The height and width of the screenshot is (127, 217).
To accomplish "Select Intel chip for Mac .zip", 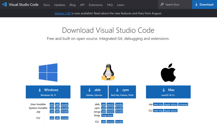I will tap(158, 104).
